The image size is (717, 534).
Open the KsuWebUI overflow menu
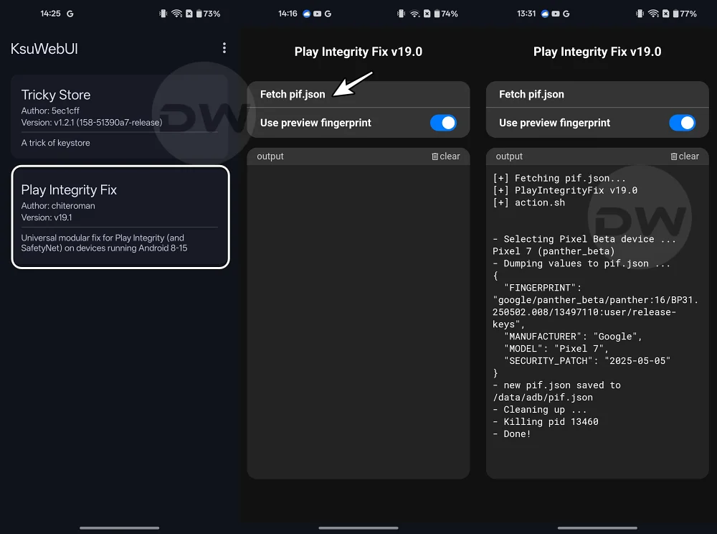tap(224, 47)
